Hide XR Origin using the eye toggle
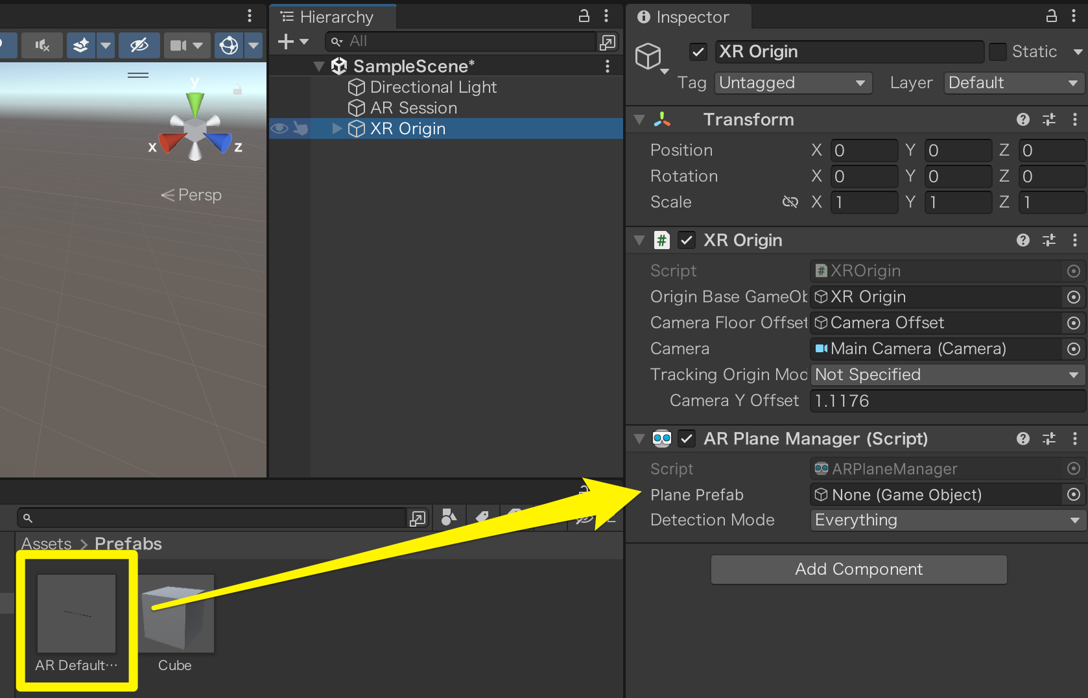Viewport: 1088px width, 698px height. (x=279, y=128)
